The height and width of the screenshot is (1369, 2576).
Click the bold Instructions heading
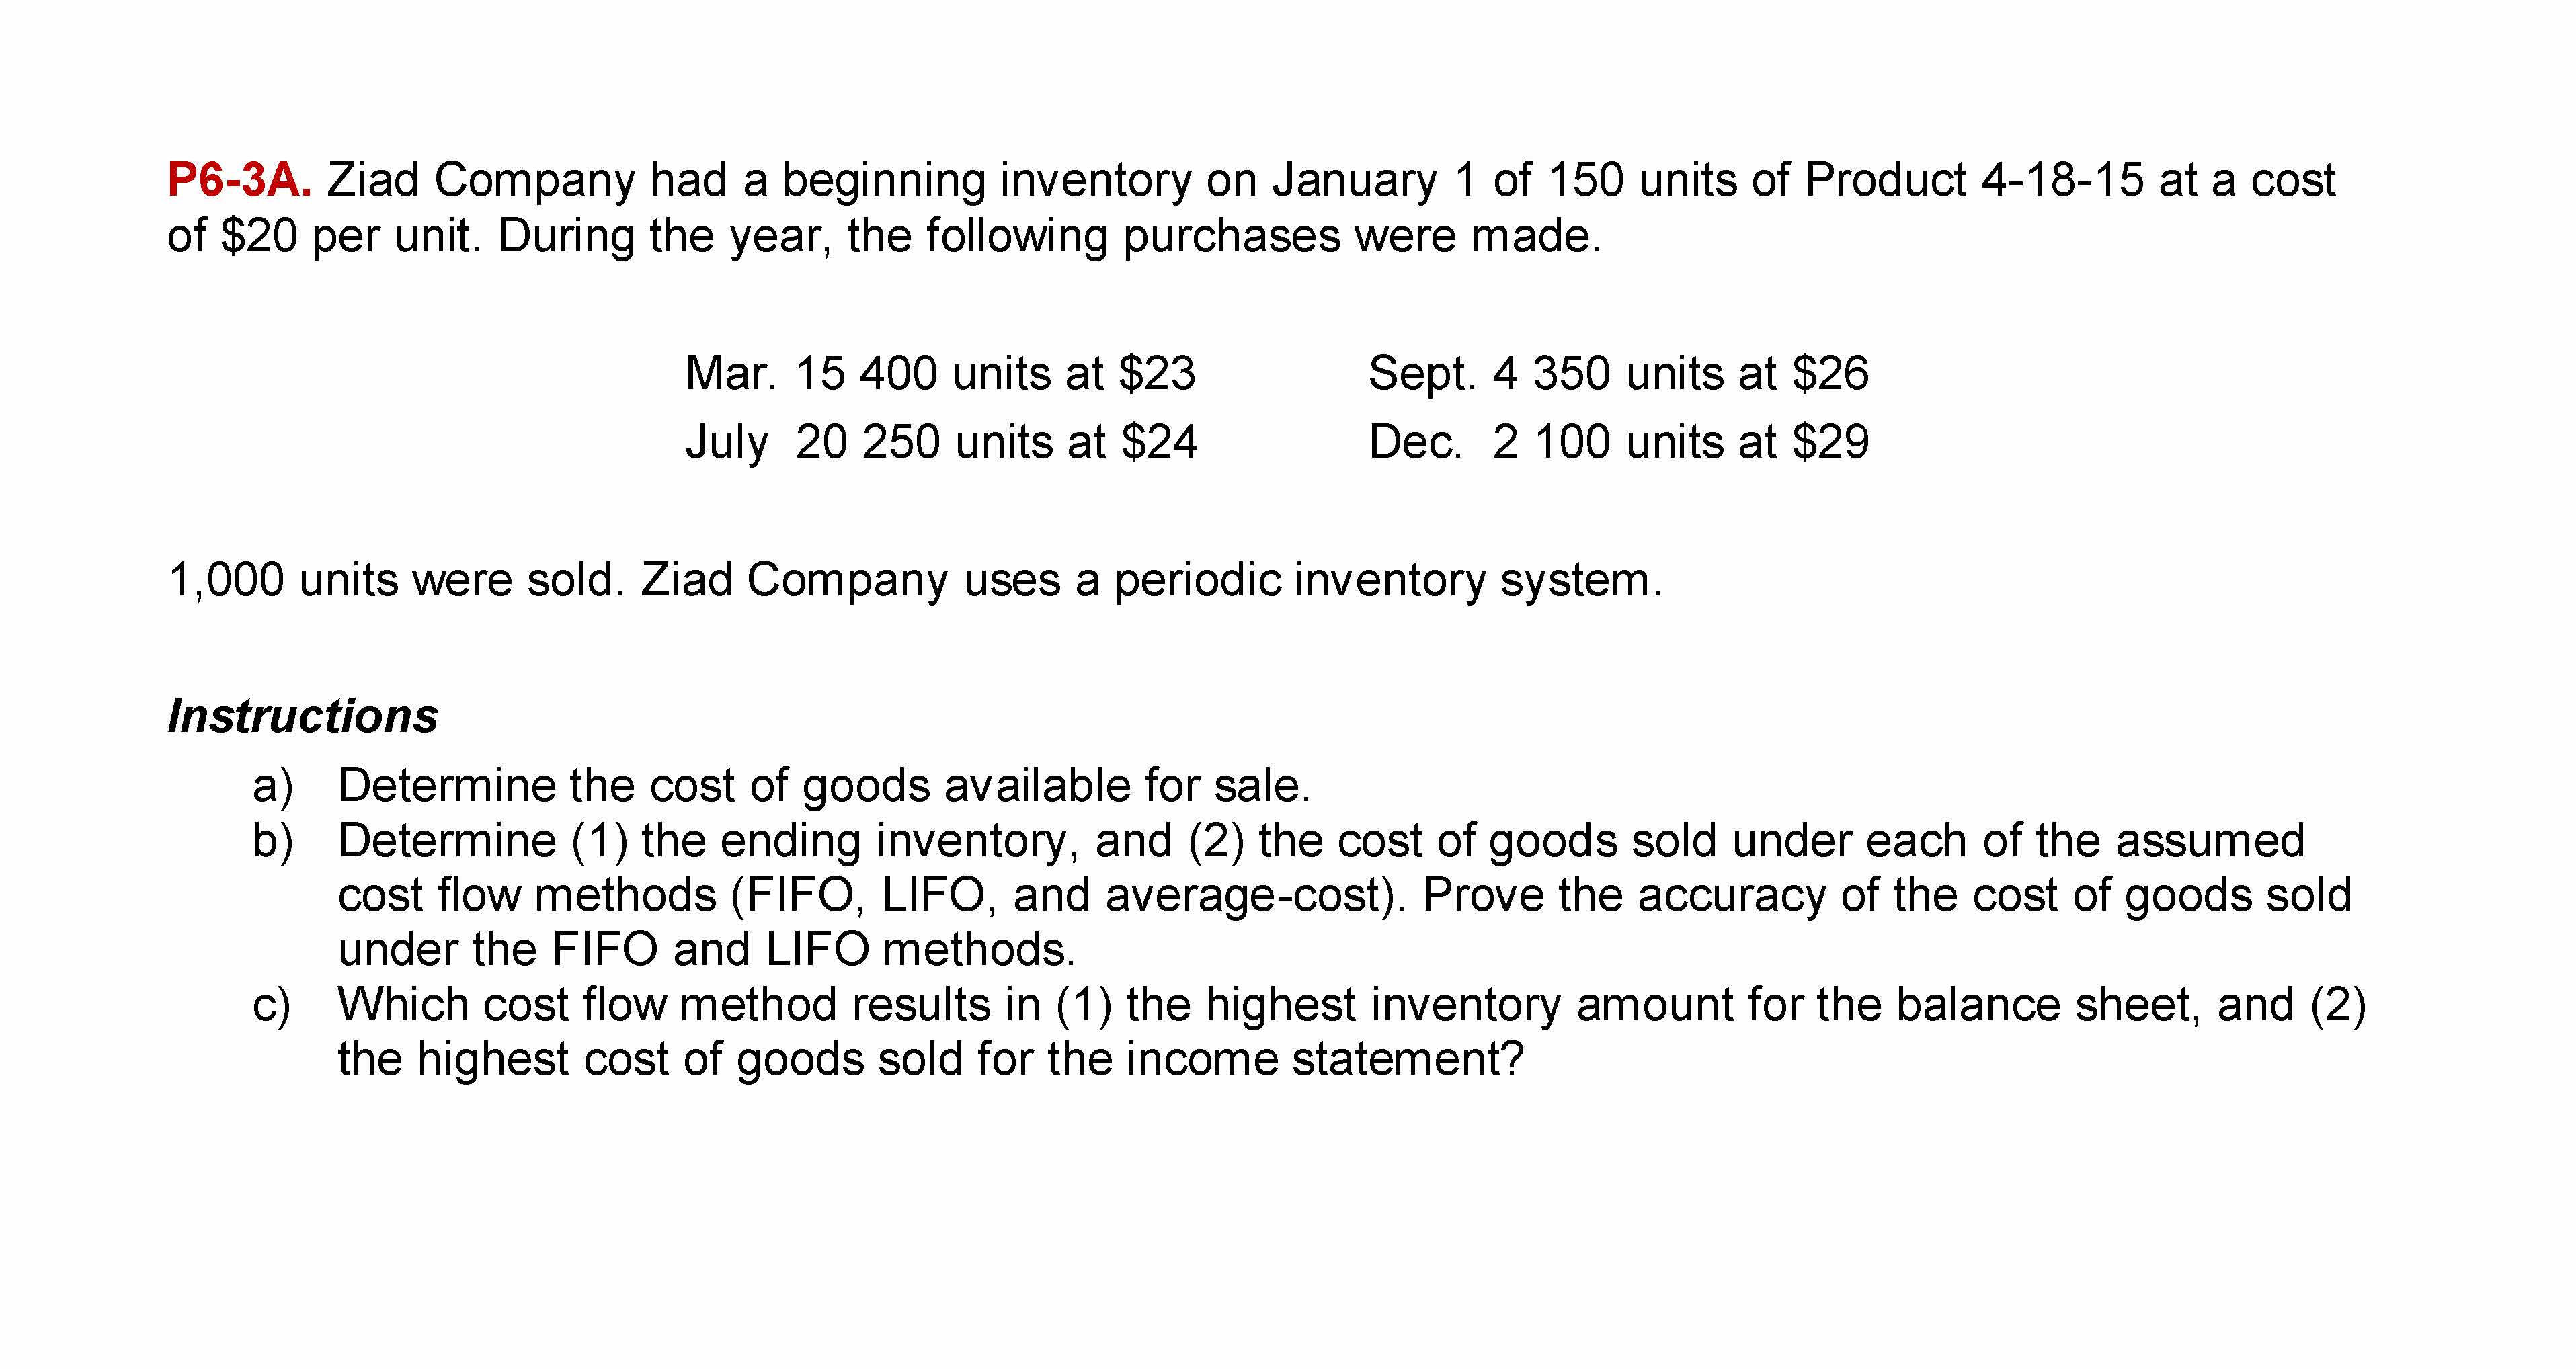tap(302, 716)
